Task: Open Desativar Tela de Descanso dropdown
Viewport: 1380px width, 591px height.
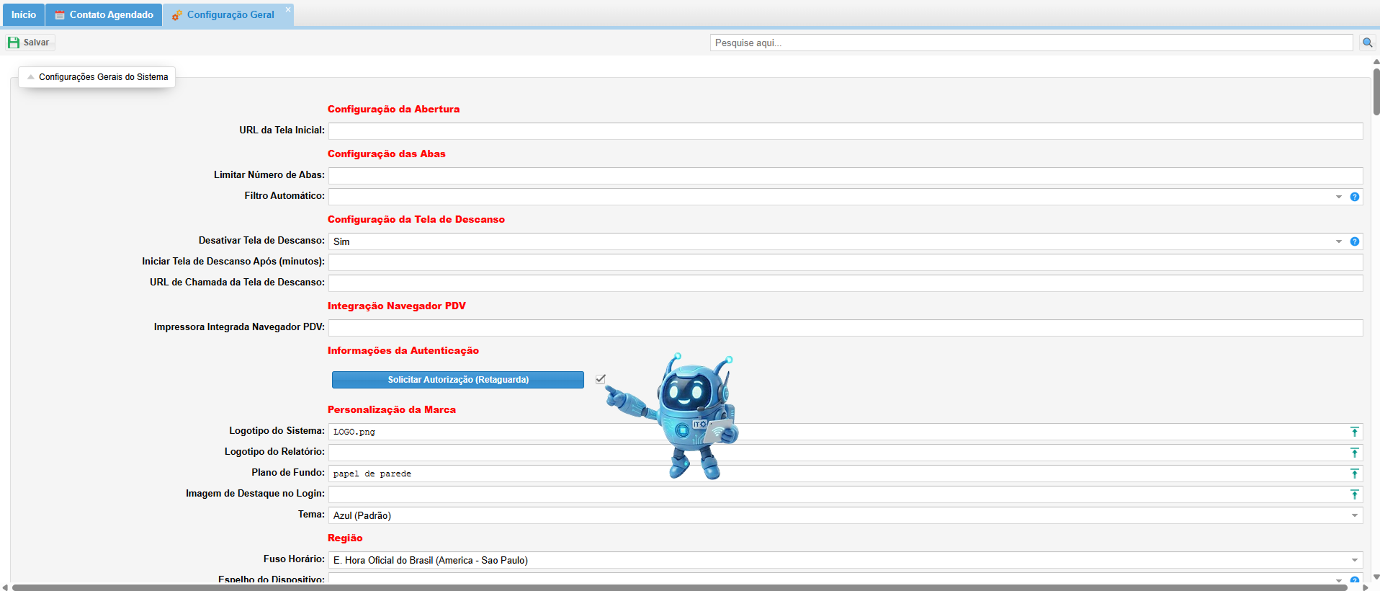Action: click(1339, 241)
